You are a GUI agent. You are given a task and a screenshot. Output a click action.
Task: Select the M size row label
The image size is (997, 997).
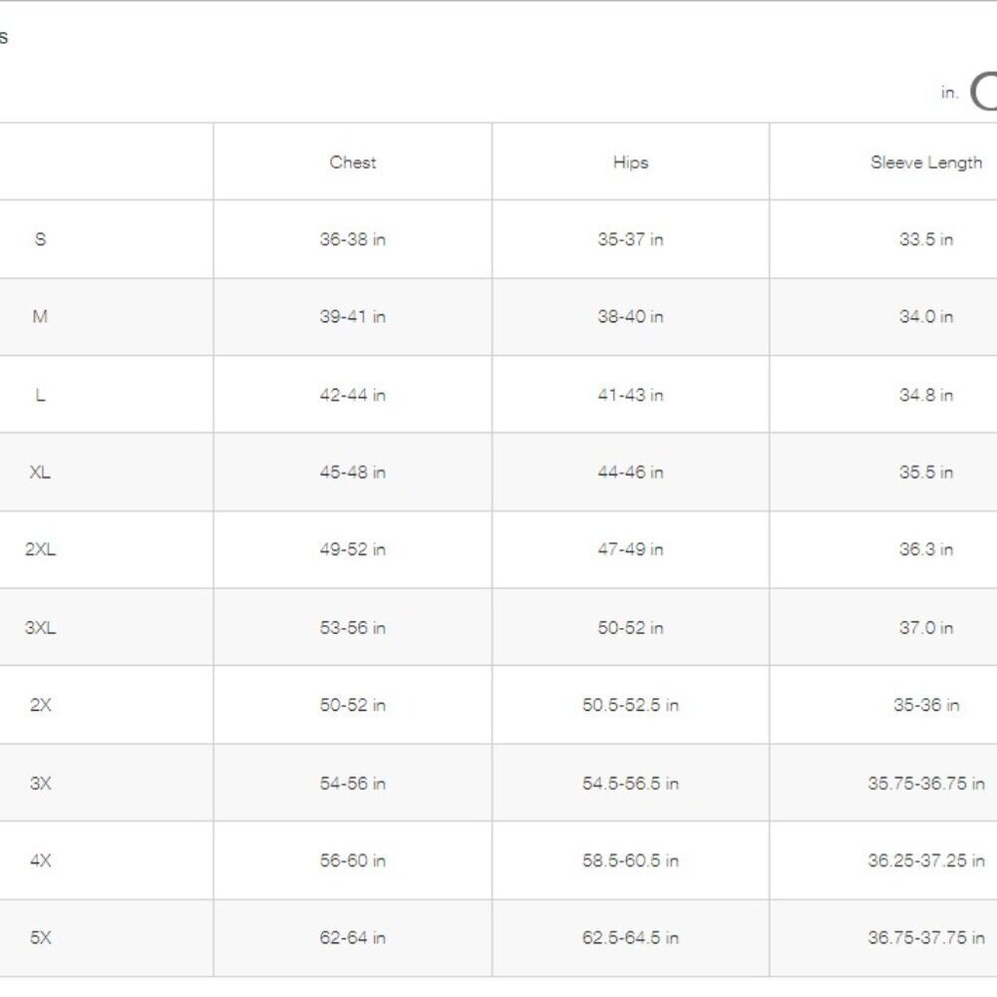[40, 316]
